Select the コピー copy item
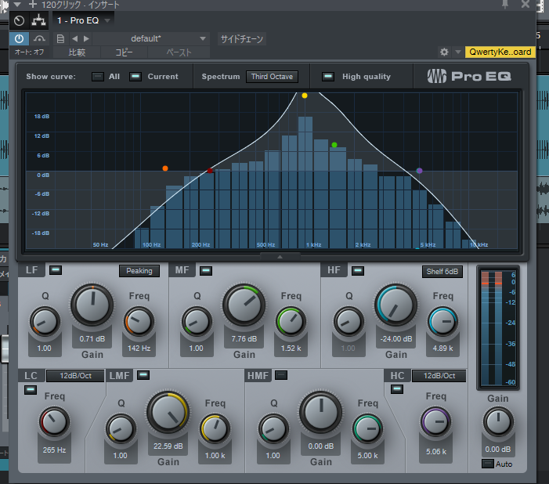Screen dimensions: 549x484 124,52
